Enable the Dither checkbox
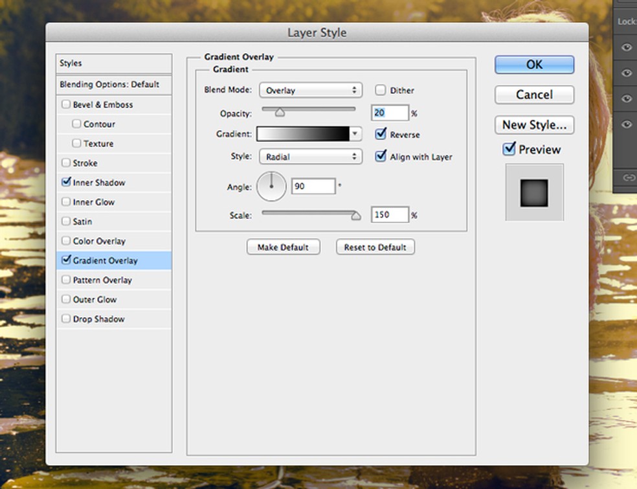This screenshot has height=489, width=637. point(381,91)
